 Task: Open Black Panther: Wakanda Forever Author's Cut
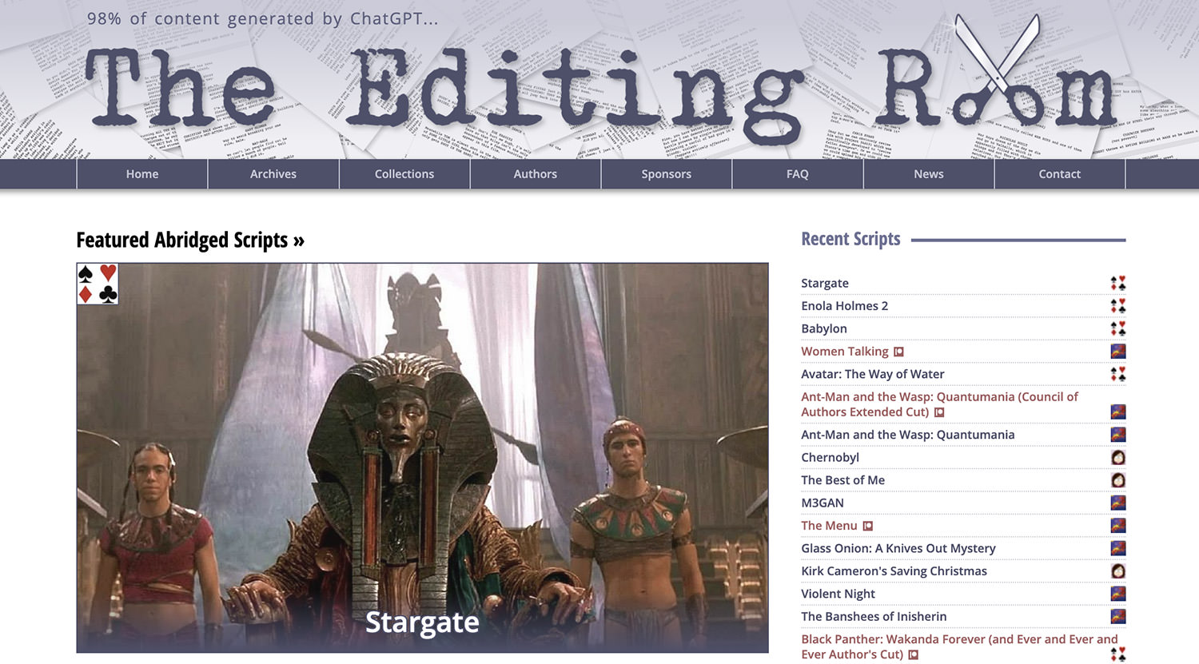coord(959,646)
